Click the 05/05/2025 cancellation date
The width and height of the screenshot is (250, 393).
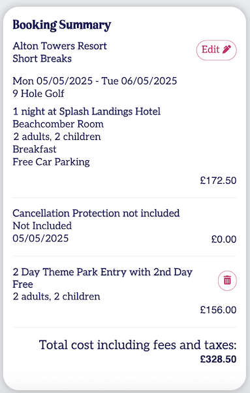40,239
